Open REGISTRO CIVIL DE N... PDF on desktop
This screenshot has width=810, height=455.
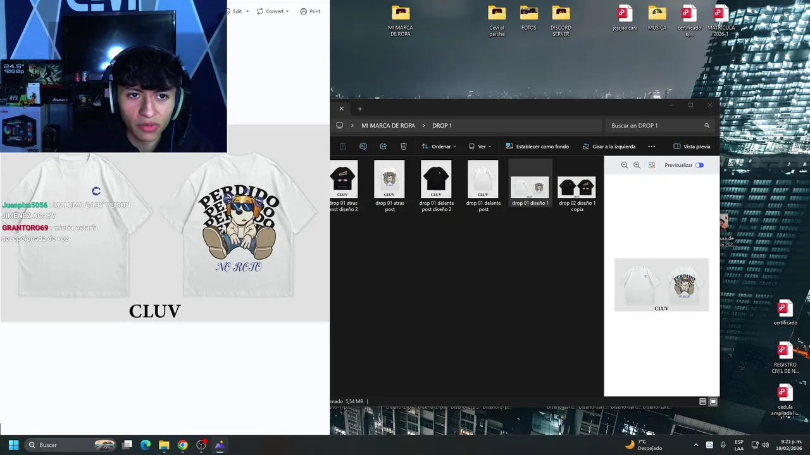point(785,358)
